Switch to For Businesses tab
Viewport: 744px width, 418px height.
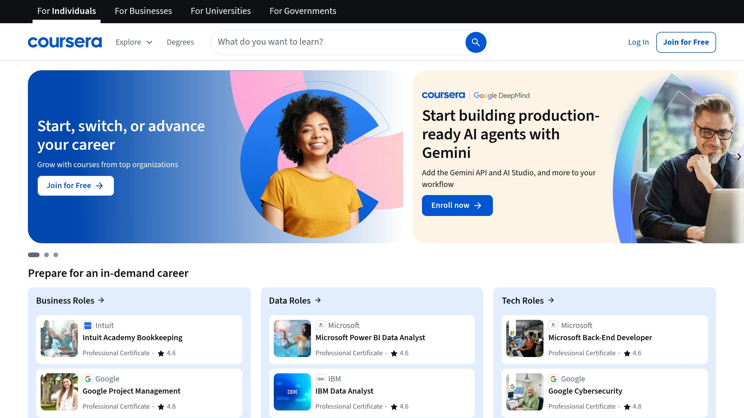(x=143, y=11)
